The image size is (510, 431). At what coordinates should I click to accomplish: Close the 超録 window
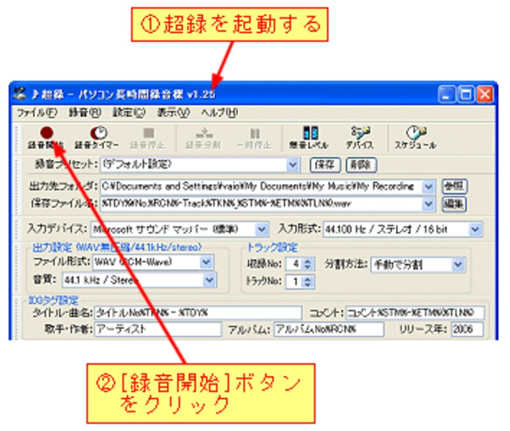tap(485, 94)
